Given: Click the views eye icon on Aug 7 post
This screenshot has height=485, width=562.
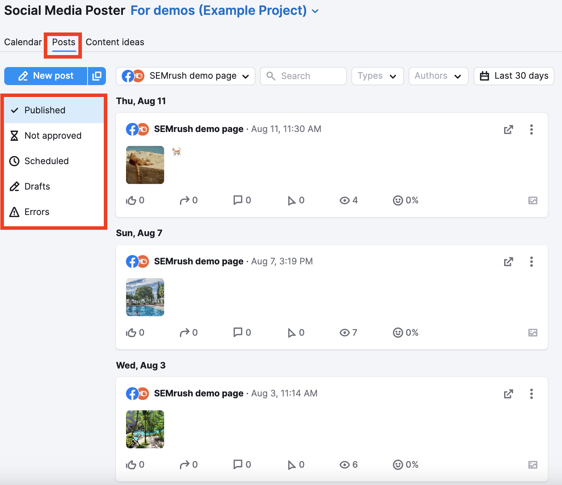Looking at the screenshot, I should point(345,333).
